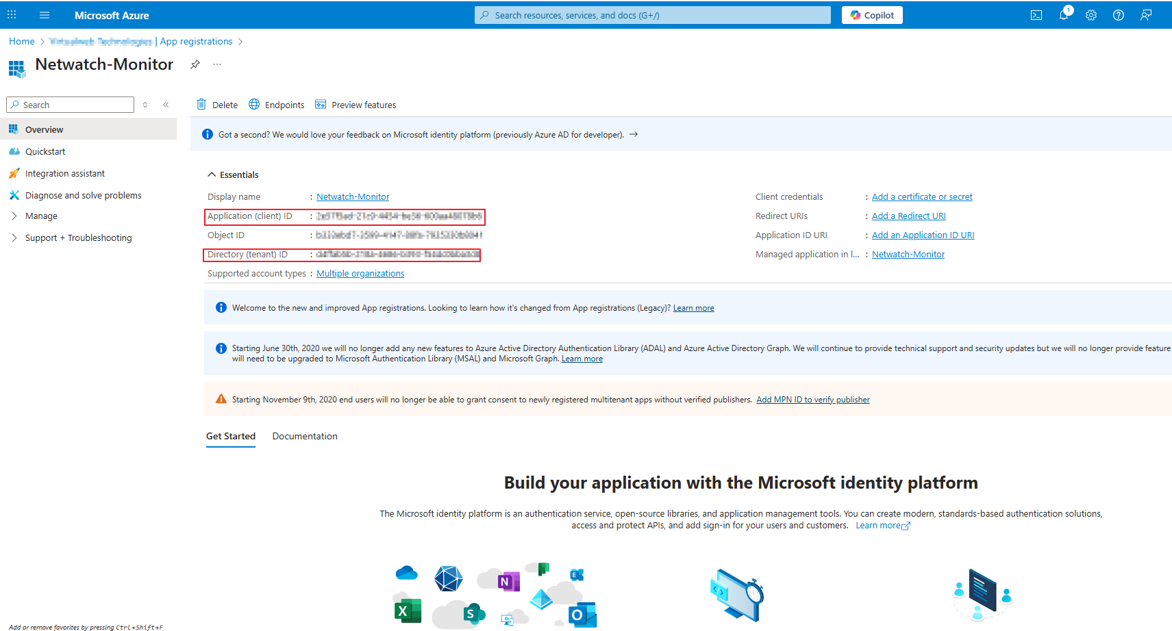
Task: Click the Quickstart cloud icon
Action: pyautogui.click(x=14, y=151)
